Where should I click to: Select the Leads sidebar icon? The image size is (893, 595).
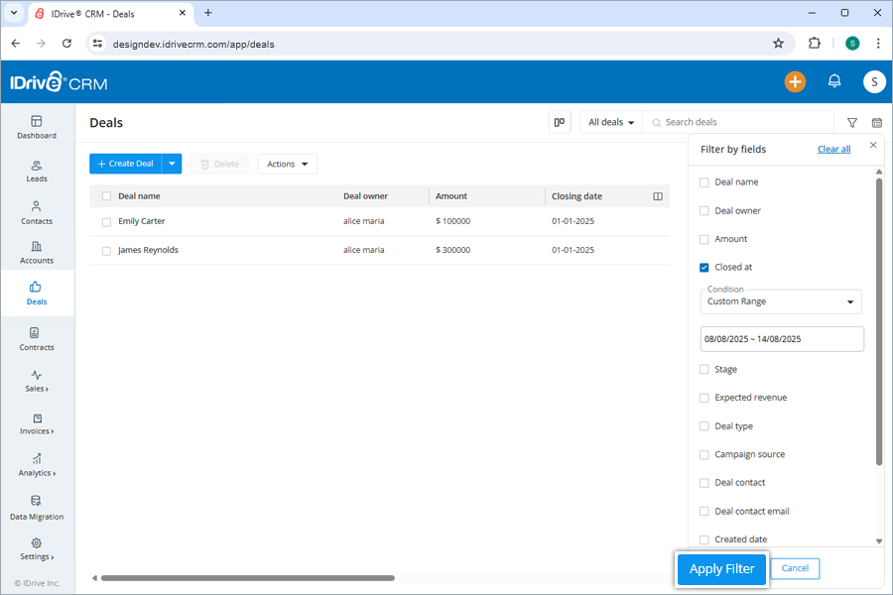[37, 169]
